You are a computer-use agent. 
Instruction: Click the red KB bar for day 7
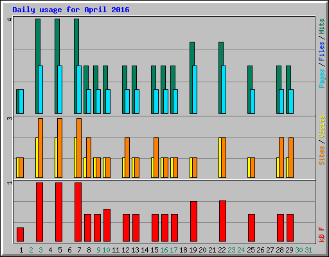(x=78, y=212)
